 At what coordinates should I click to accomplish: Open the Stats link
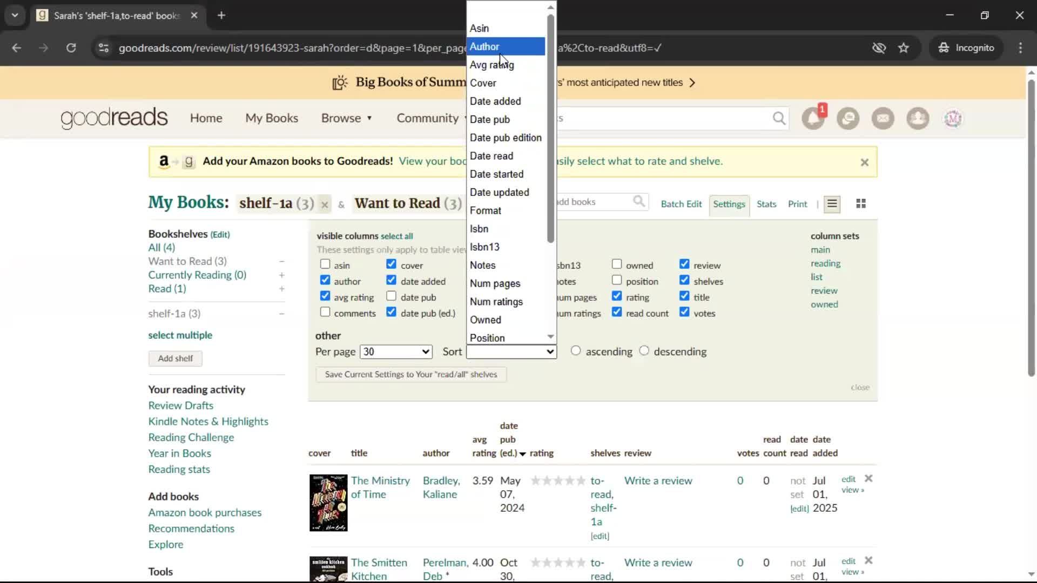pos(766,204)
